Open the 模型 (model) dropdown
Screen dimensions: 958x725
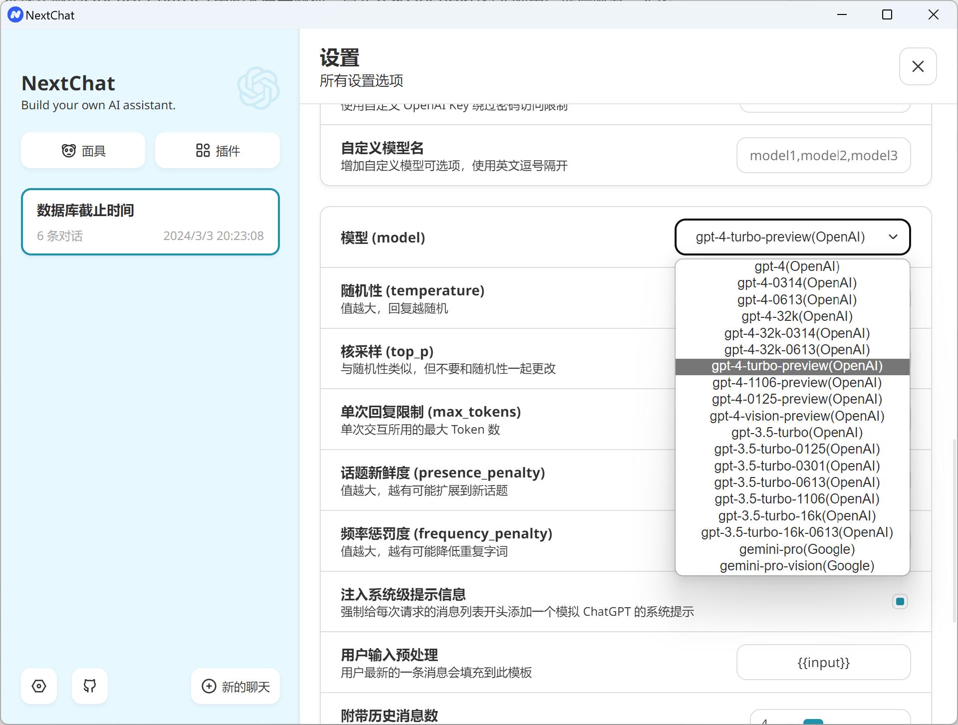coord(792,237)
